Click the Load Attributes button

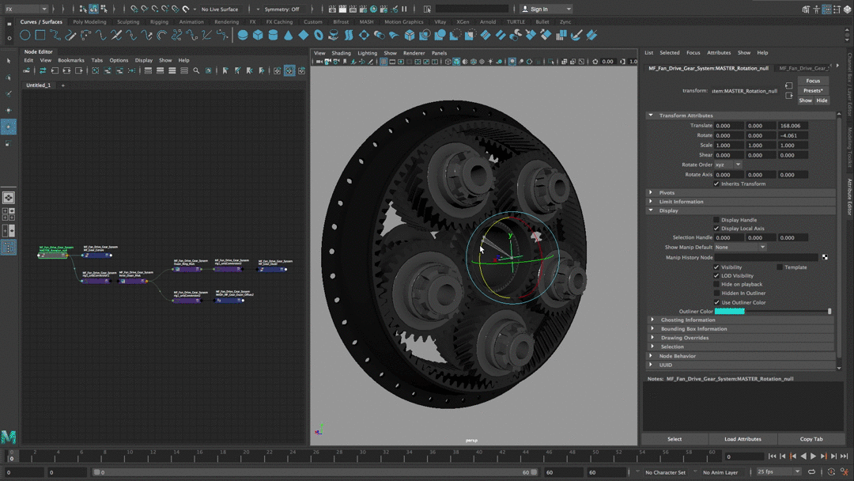click(743, 439)
